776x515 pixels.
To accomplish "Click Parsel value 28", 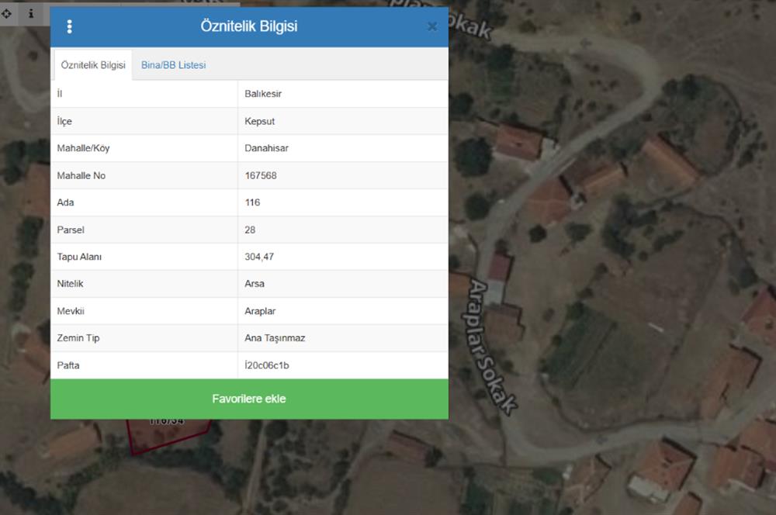I will pyautogui.click(x=250, y=230).
